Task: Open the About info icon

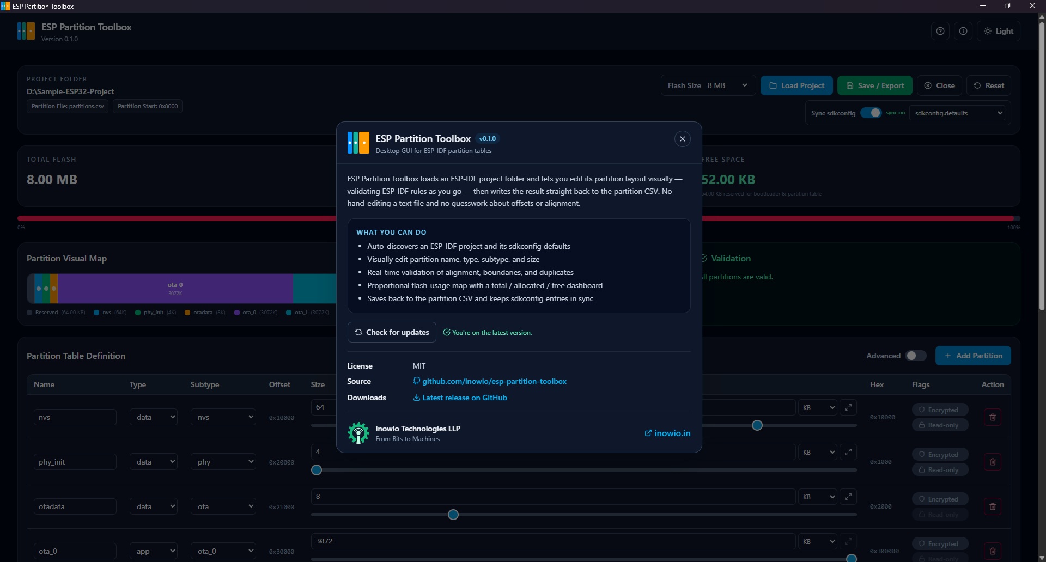Action: point(963,31)
